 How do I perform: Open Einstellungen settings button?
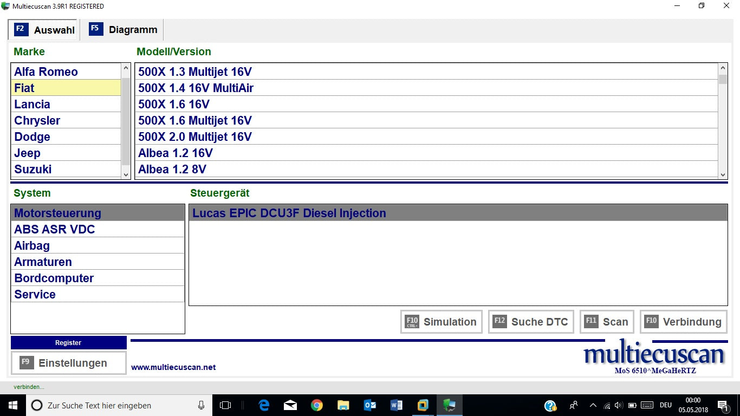click(x=68, y=363)
